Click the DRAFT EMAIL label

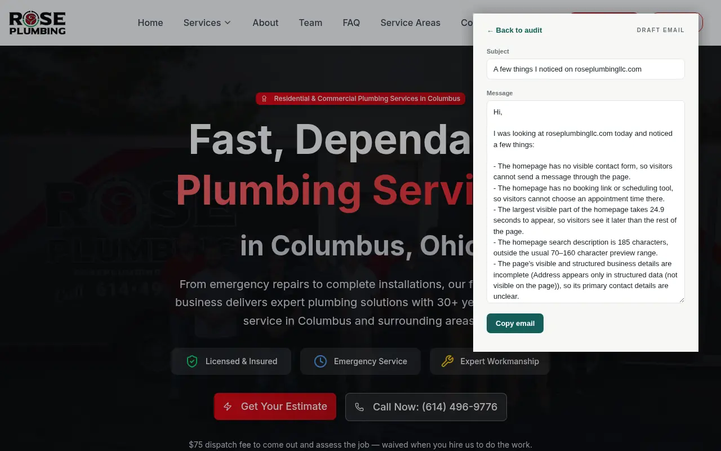(661, 30)
